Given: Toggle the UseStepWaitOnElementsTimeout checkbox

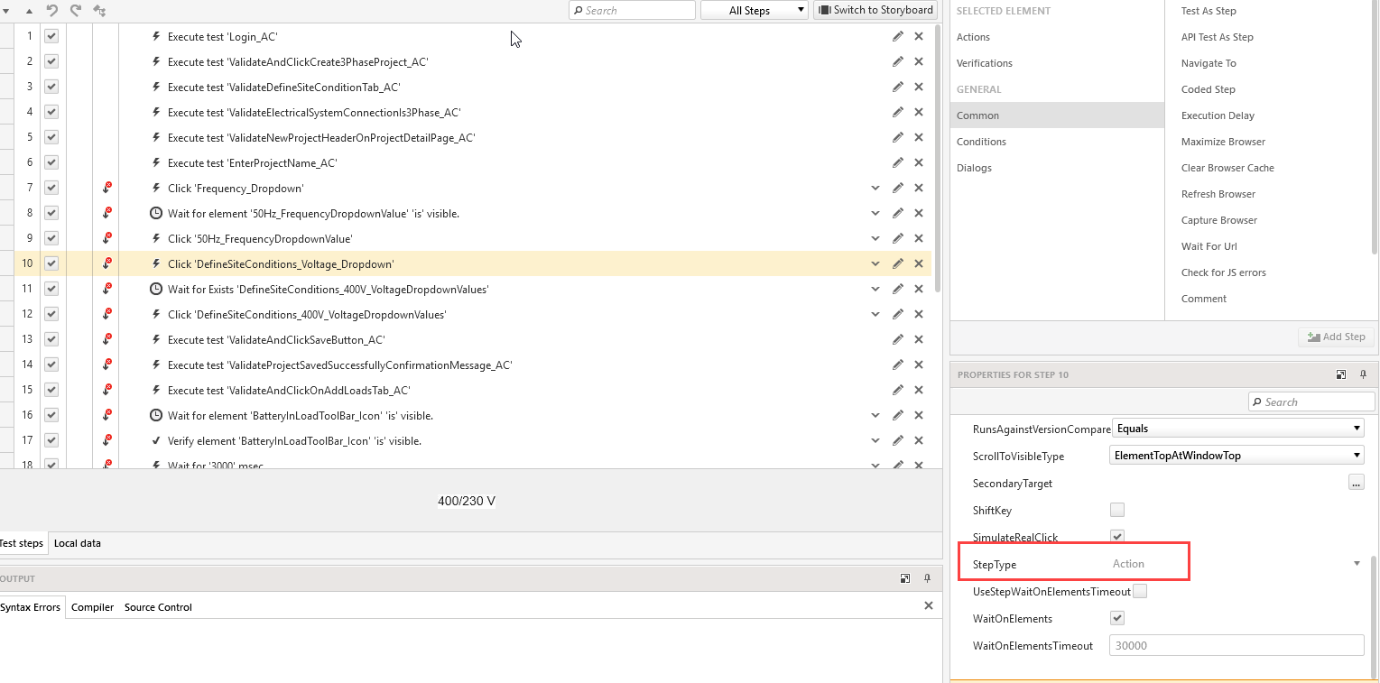Looking at the screenshot, I should pyautogui.click(x=1140, y=592).
